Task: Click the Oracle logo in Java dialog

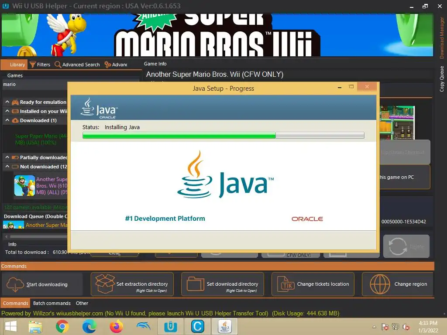Action: click(307, 219)
